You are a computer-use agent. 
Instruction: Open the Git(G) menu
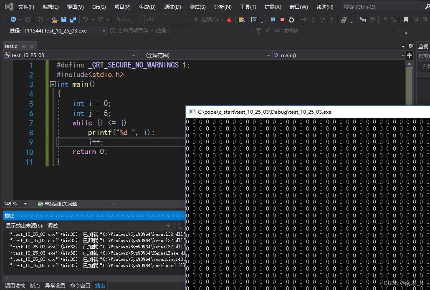[99, 7]
